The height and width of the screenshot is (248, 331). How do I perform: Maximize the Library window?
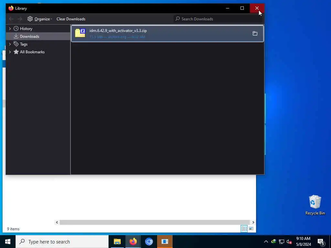(x=242, y=8)
